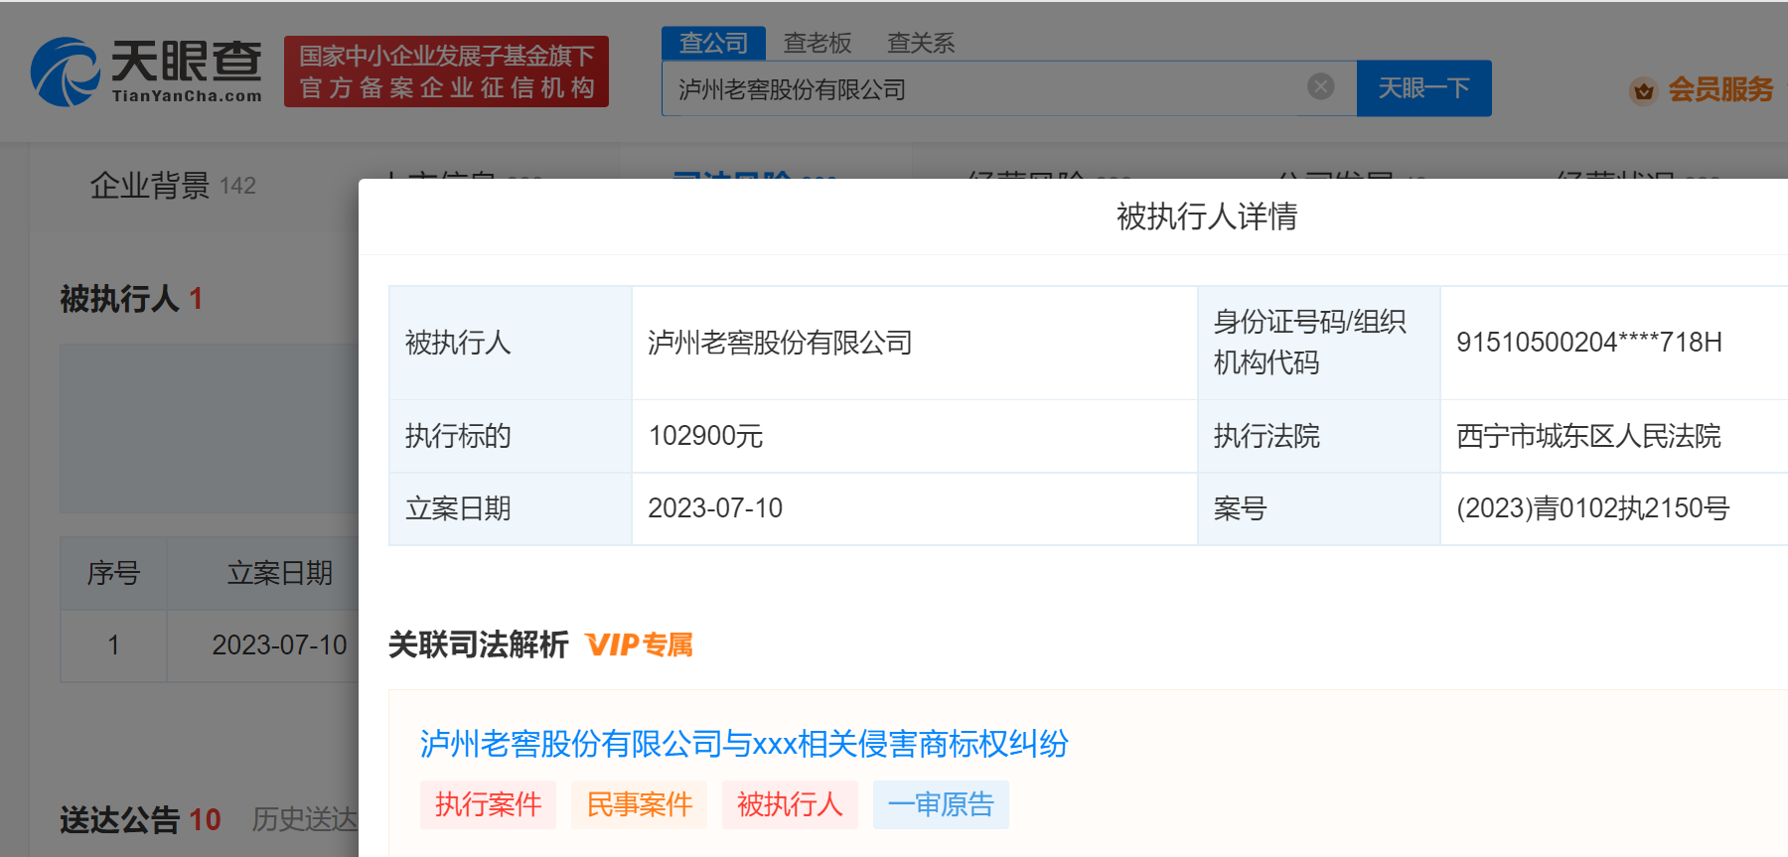The image size is (1788, 857).
Task: Select the 查公司 search tab
Action: [713, 43]
